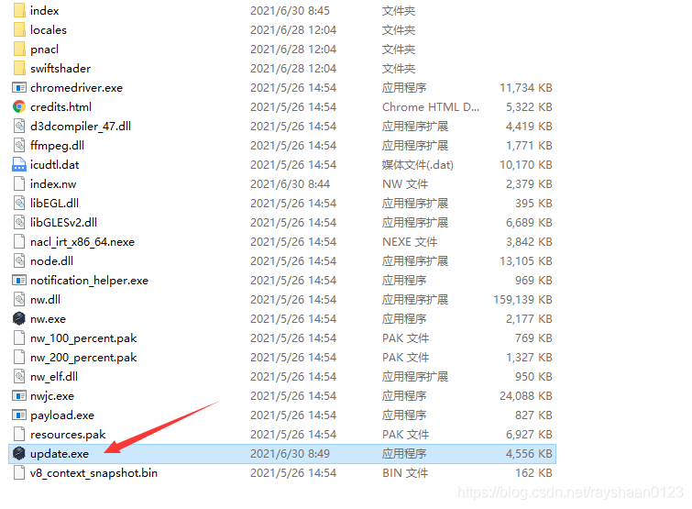The image size is (692, 509).
Task: Click the 162 KB size of v8_context_snapshot.bin
Action: click(x=533, y=473)
